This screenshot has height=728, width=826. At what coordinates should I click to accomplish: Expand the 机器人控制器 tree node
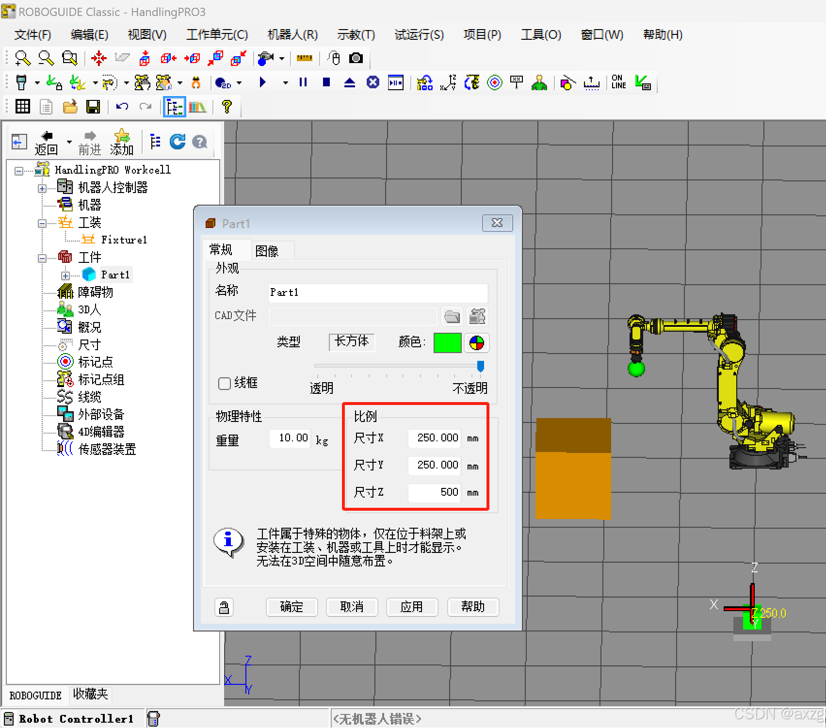[x=42, y=188]
